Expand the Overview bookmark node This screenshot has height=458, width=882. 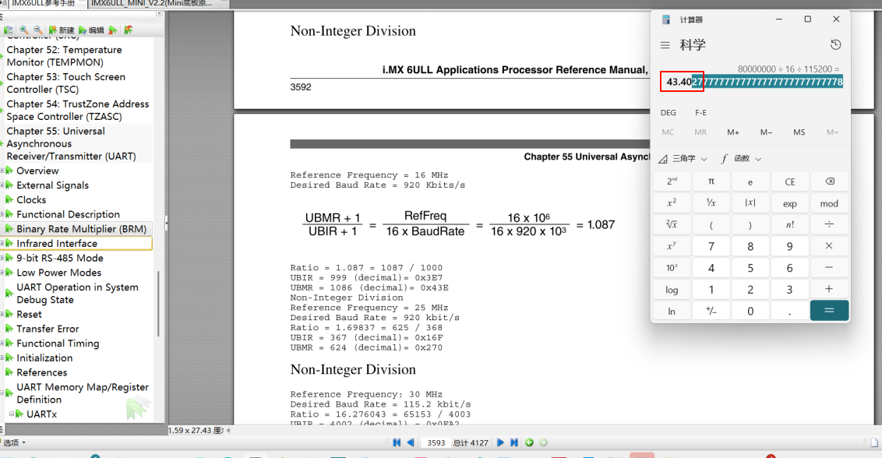pyautogui.click(x=2, y=171)
